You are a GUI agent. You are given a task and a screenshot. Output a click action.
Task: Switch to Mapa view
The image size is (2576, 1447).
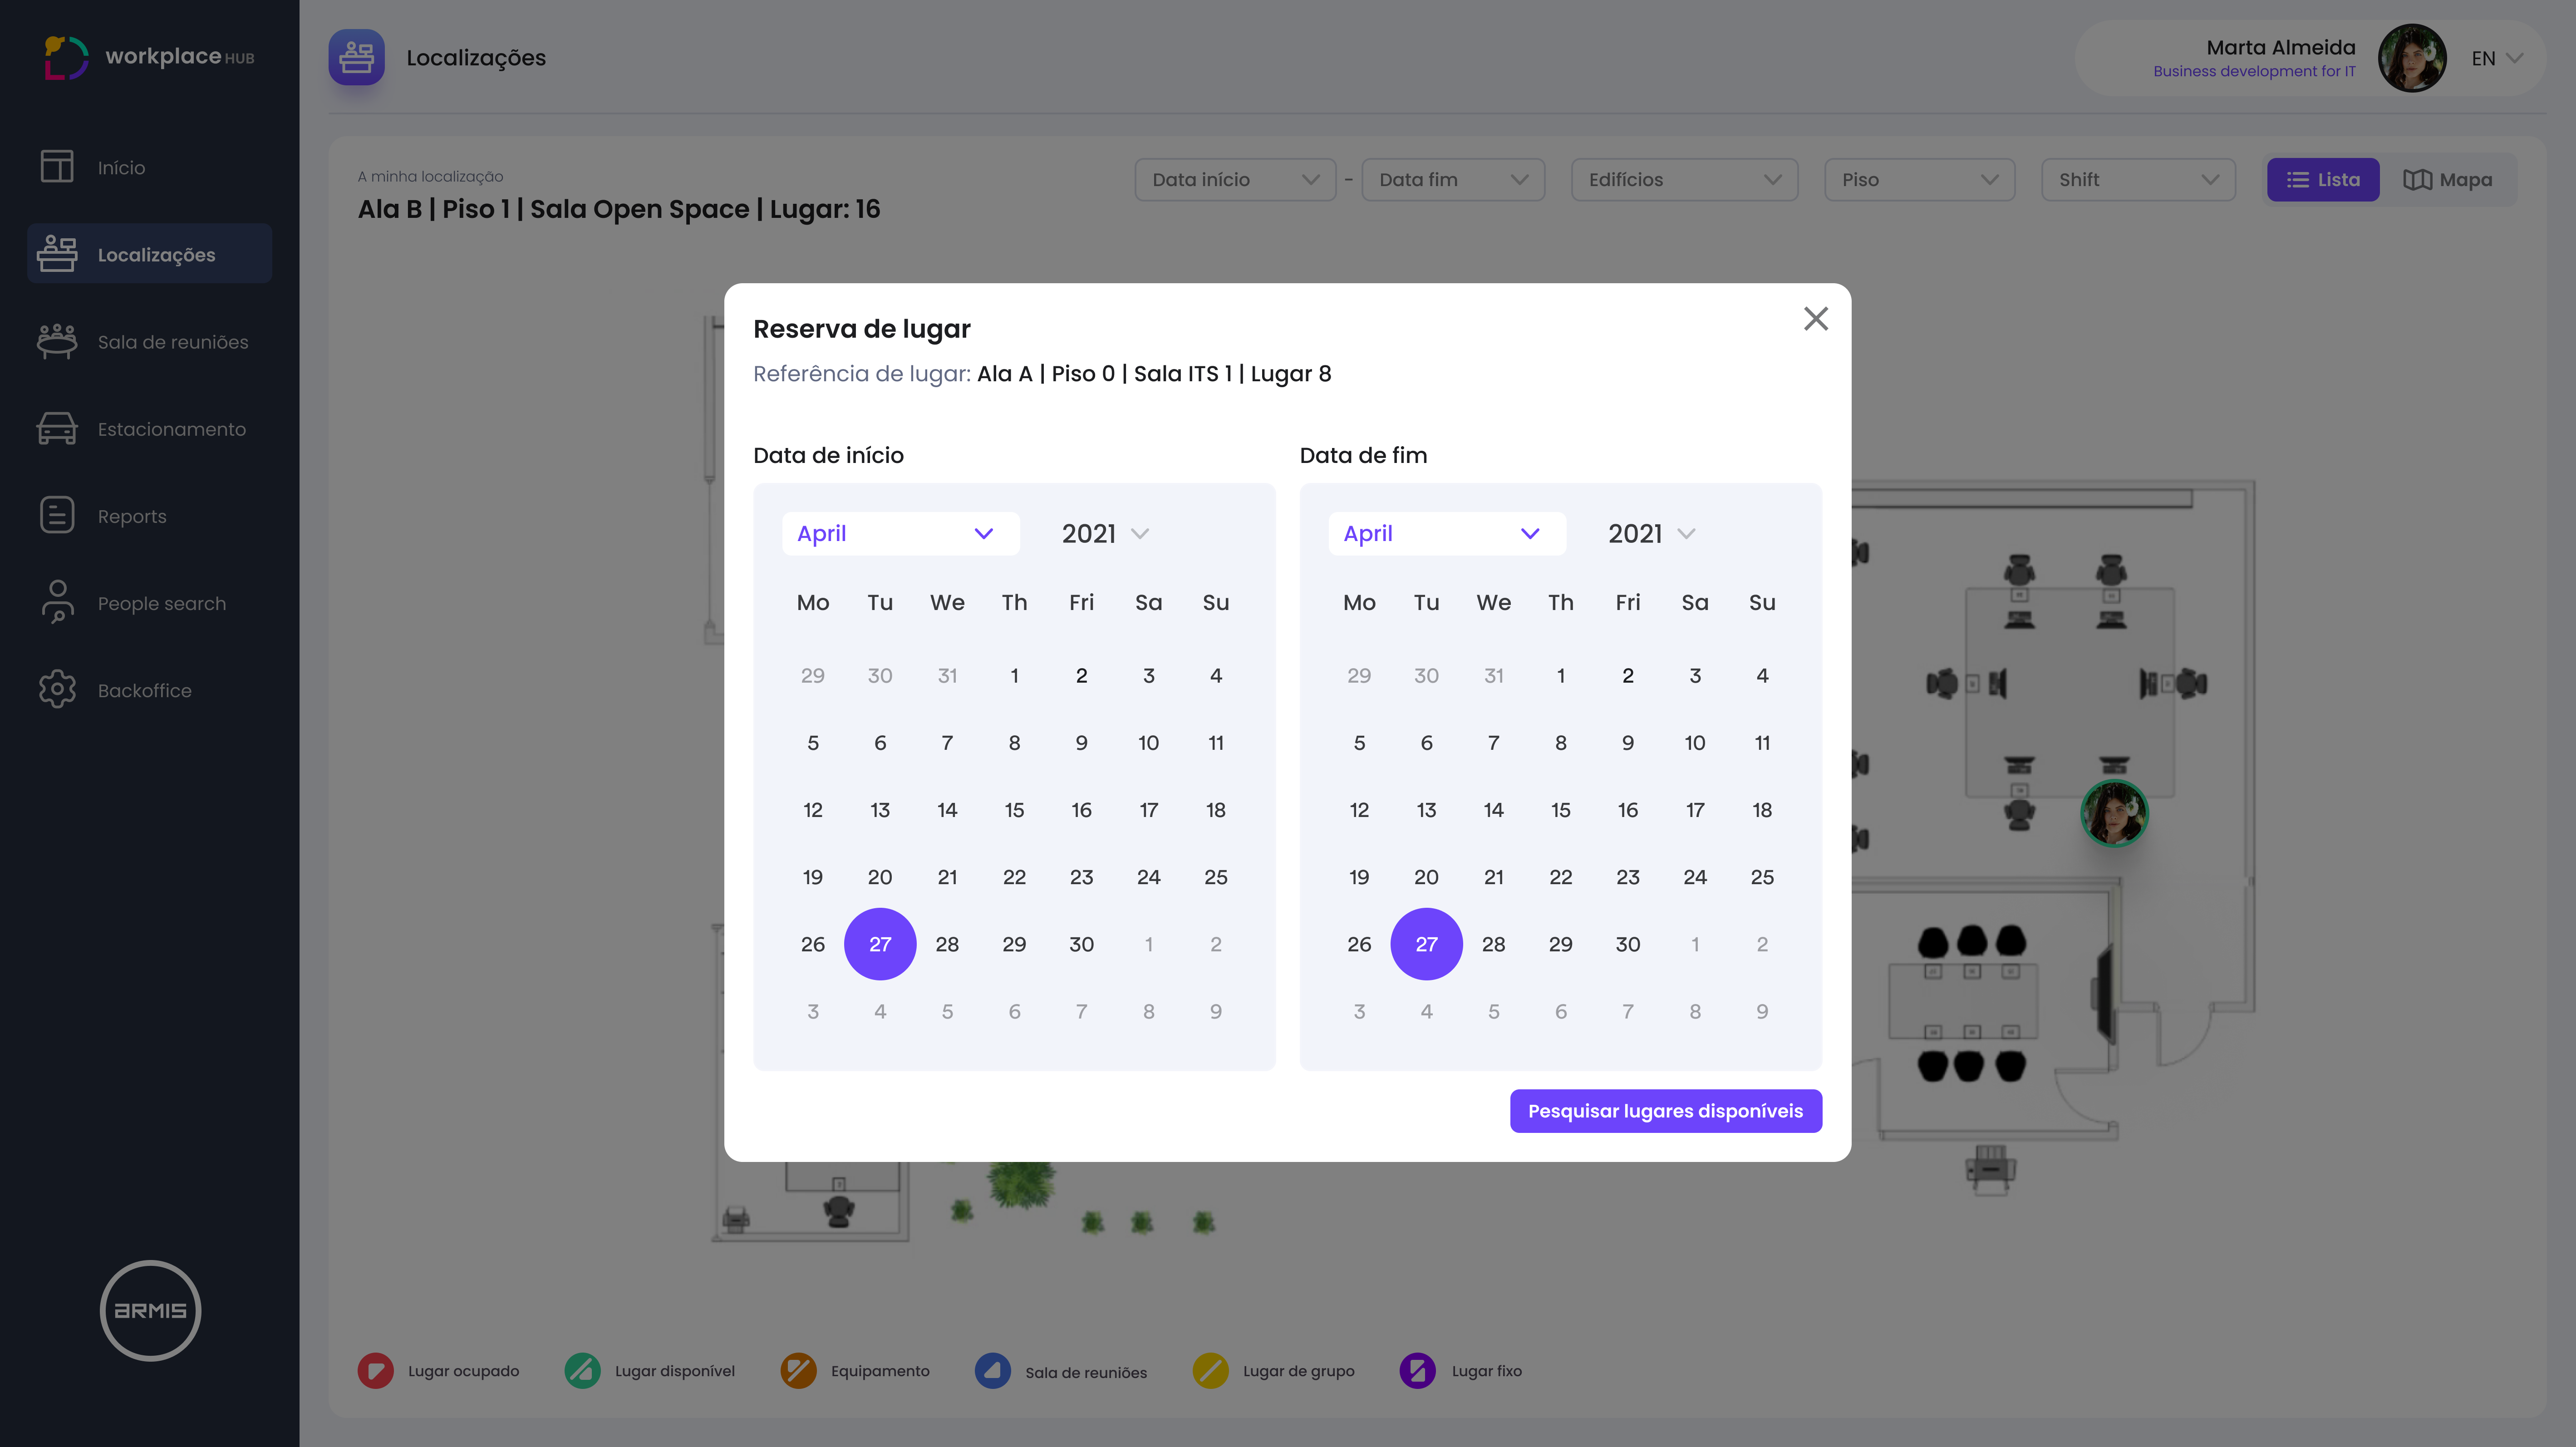pos(2447,180)
